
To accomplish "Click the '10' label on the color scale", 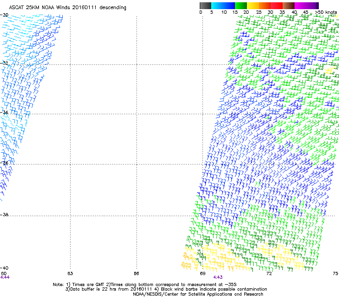I will pos(224,12).
